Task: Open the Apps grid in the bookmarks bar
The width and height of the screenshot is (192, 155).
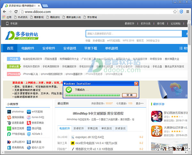Action: tap(7, 17)
